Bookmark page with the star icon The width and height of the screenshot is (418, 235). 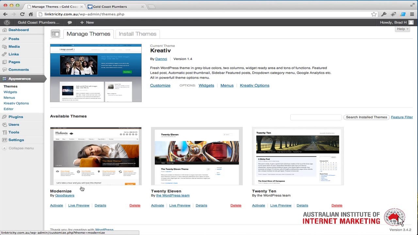click(x=374, y=14)
